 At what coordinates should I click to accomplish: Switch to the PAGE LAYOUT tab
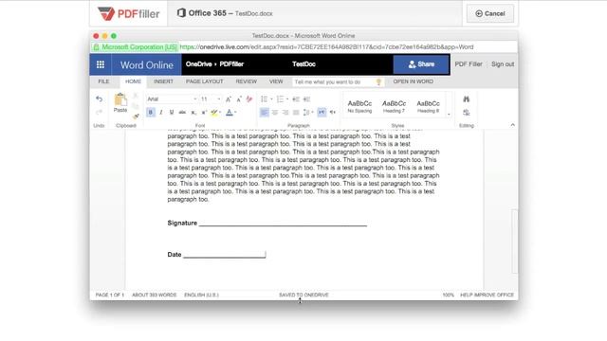(x=205, y=81)
